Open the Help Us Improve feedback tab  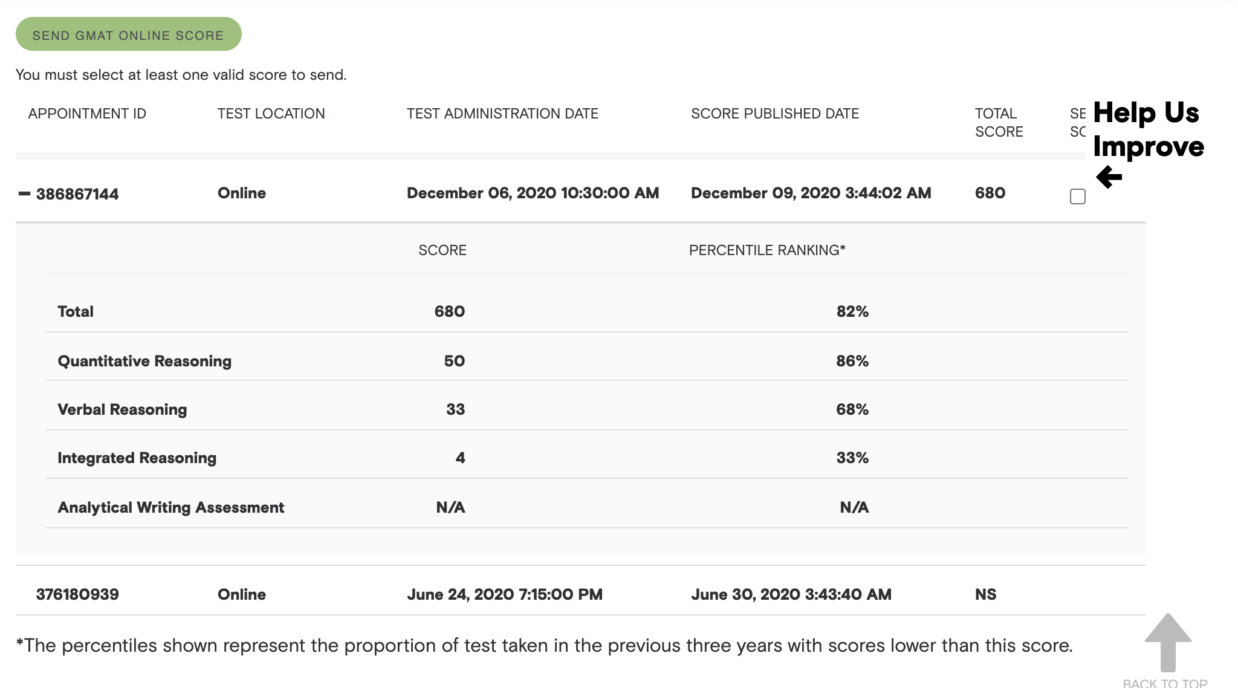point(1148,129)
